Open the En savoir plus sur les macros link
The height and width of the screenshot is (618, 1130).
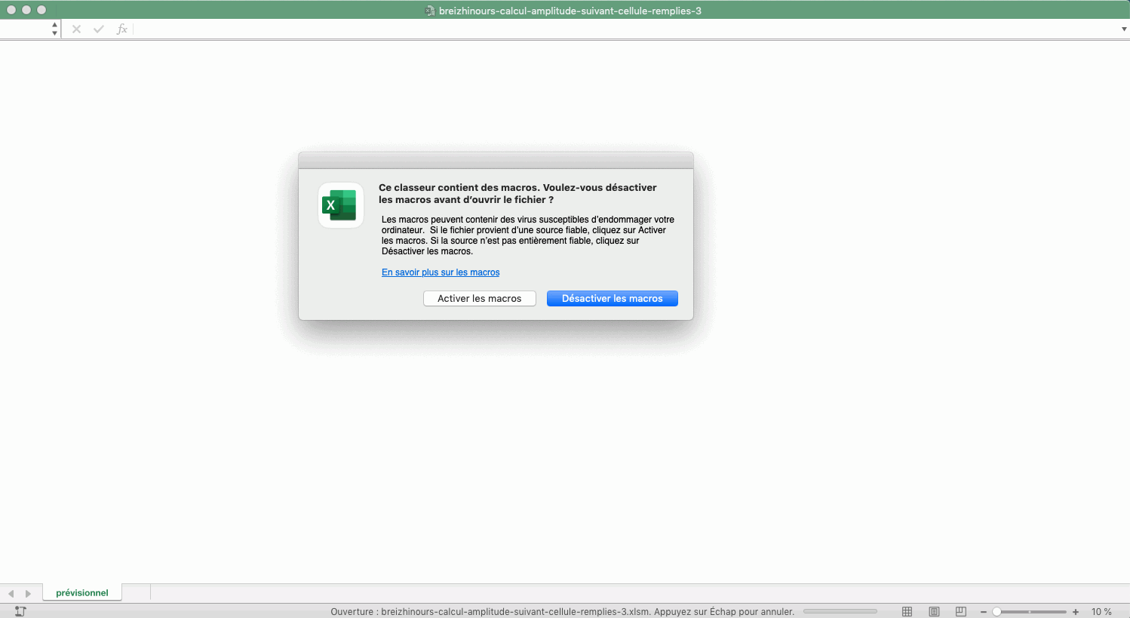click(441, 272)
